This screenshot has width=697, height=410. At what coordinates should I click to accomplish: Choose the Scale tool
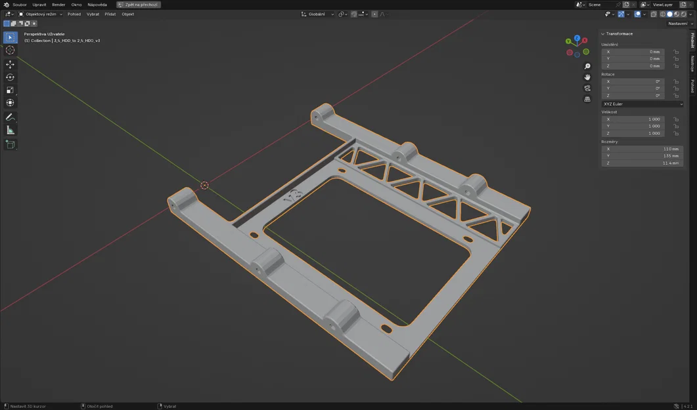click(11, 90)
